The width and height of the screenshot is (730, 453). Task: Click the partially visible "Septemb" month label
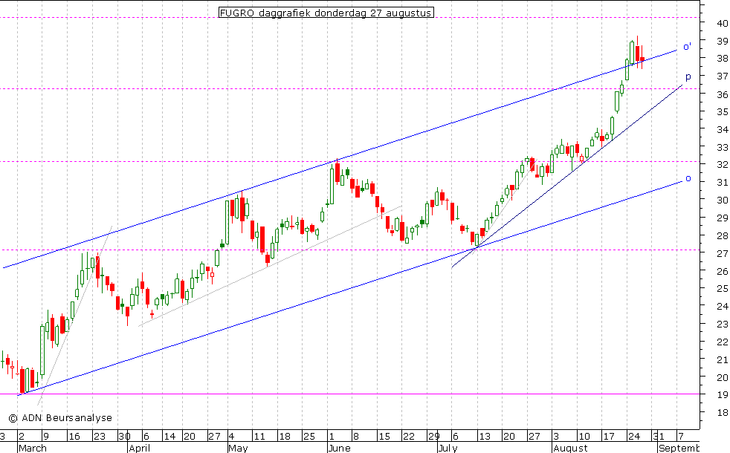coord(679,449)
